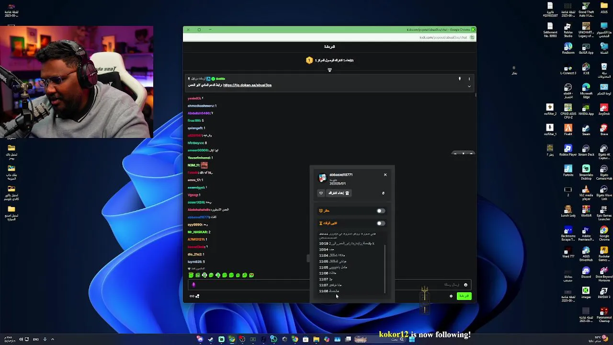Open NVIDIA App desktop shortcut
Image resolution: width=613 pixels, height=345 pixels.
(586, 110)
